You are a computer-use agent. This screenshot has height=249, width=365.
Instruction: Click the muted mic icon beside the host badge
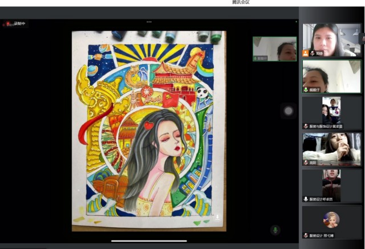pos(313,53)
